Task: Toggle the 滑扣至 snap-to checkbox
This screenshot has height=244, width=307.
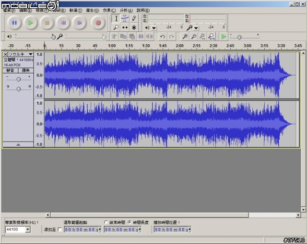Action: 60,230
